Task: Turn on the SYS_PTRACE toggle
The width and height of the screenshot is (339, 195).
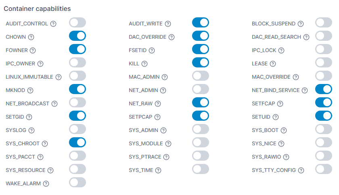Action: click(x=200, y=156)
